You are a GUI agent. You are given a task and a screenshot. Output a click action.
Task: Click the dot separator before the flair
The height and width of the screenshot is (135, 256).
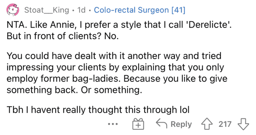pyautogui.click(x=90, y=11)
